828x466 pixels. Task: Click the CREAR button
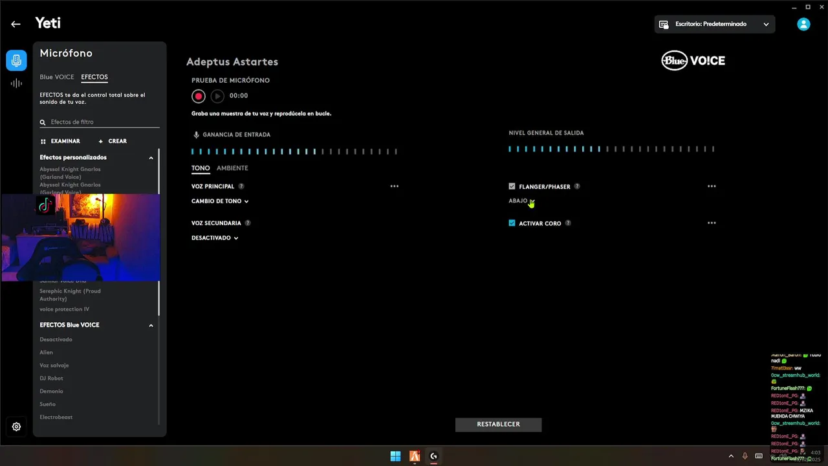click(113, 141)
